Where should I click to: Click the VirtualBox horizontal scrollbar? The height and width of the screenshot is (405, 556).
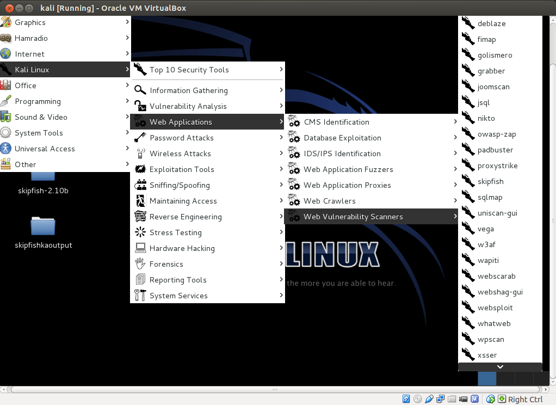coord(275,389)
